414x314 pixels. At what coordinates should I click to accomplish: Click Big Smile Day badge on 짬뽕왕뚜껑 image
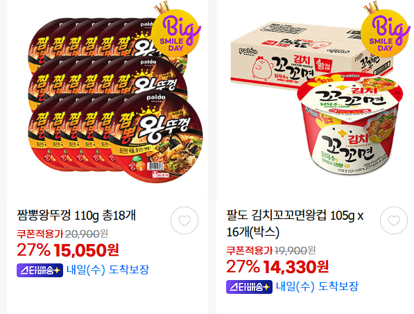click(x=175, y=30)
